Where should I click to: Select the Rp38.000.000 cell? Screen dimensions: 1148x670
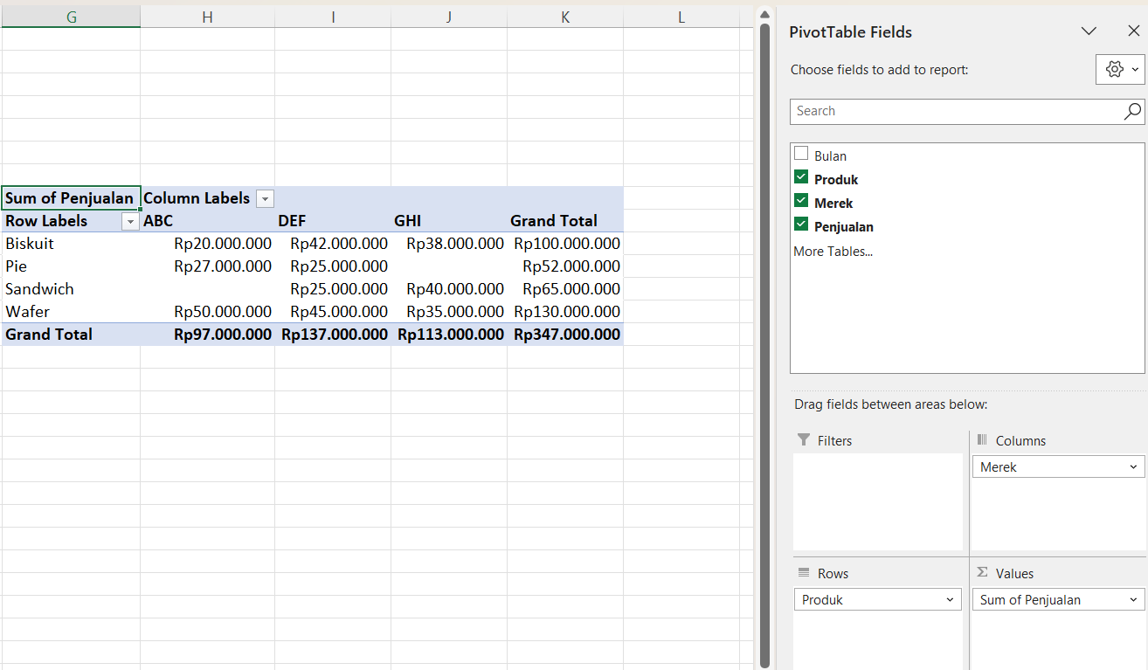[x=448, y=244]
